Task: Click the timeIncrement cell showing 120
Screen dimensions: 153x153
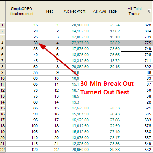Action: pos(22,150)
